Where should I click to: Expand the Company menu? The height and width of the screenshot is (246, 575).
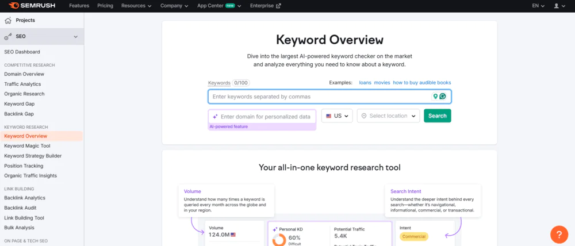pos(175,6)
